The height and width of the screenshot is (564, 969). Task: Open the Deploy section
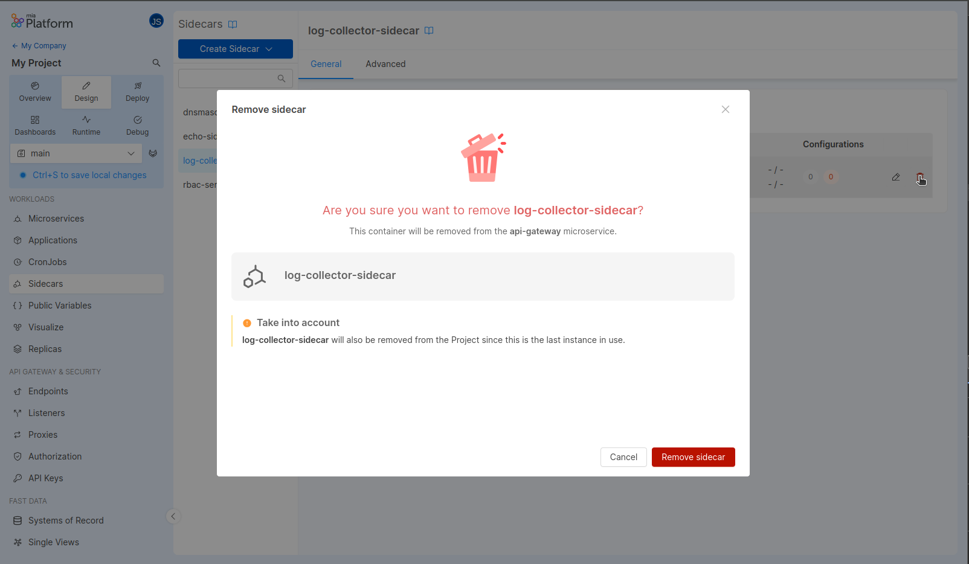pyautogui.click(x=137, y=92)
